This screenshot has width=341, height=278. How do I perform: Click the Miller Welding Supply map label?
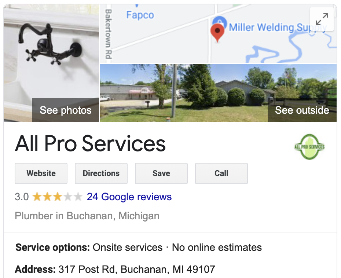(278, 28)
